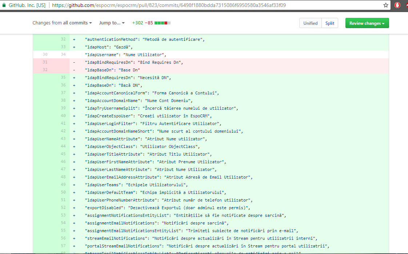Click the "ldapUserLastNameAttribute" code line

point(151,169)
